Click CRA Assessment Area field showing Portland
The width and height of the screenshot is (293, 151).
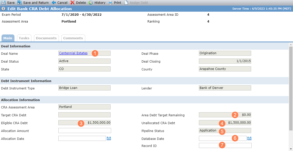click(84, 107)
